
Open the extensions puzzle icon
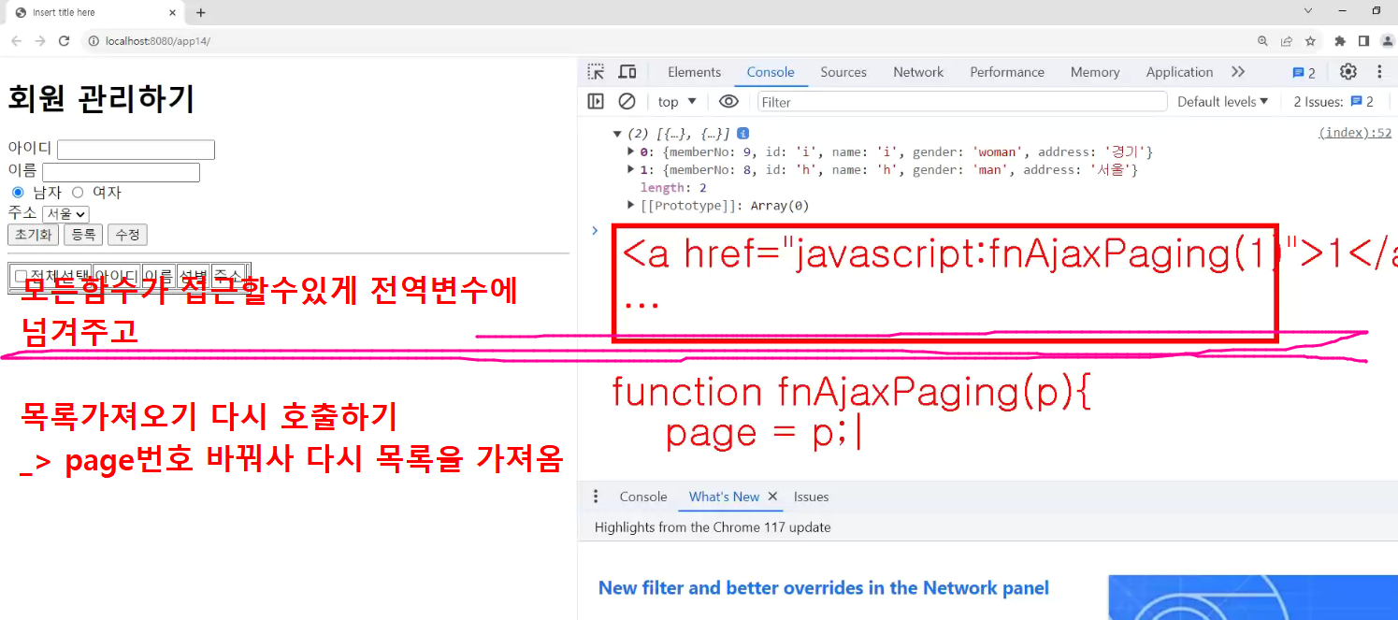[1340, 41]
